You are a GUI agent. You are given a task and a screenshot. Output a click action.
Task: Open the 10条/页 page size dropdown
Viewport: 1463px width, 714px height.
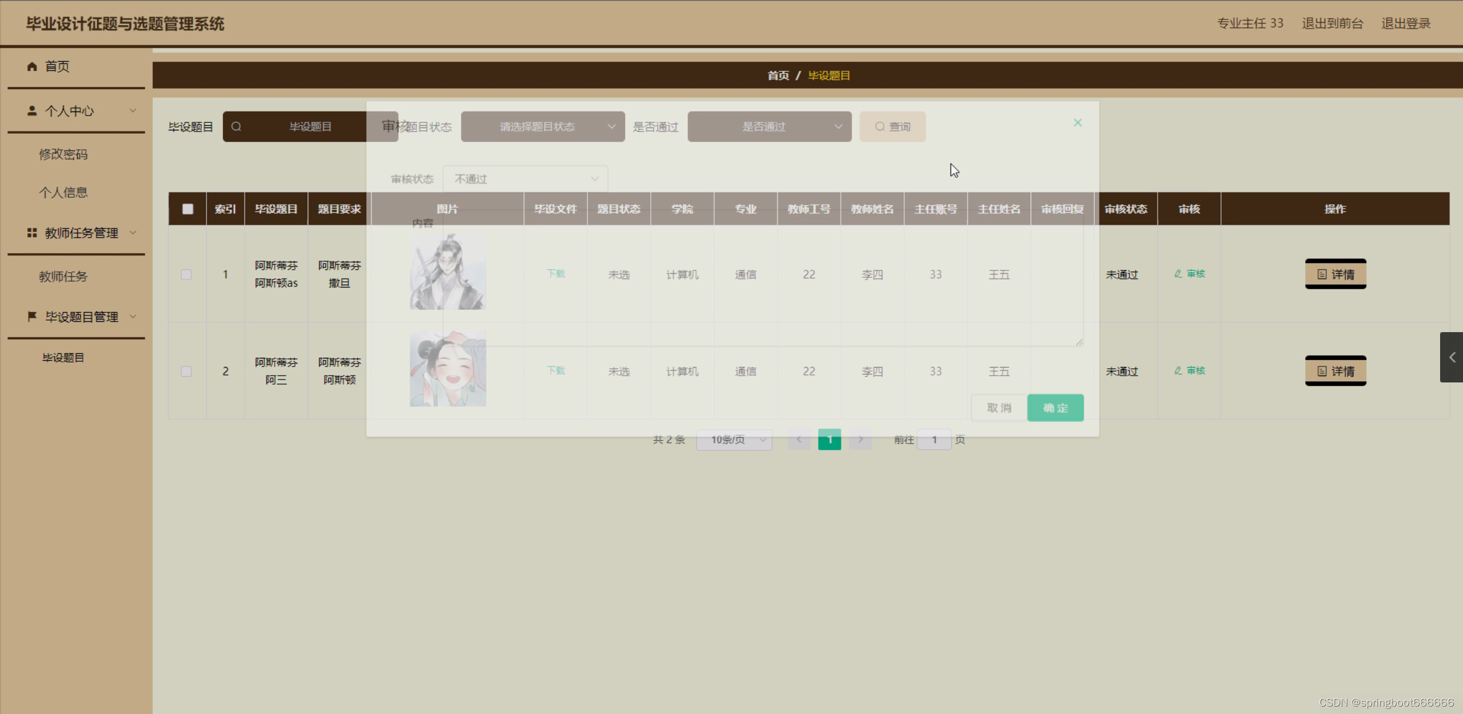tap(734, 440)
